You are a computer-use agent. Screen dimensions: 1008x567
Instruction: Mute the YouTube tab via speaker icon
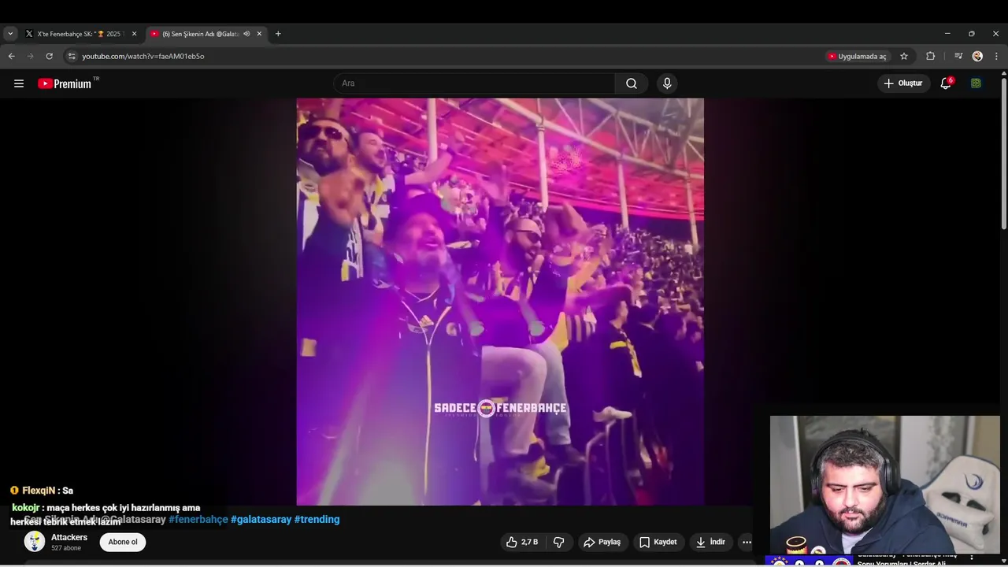[246, 34]
